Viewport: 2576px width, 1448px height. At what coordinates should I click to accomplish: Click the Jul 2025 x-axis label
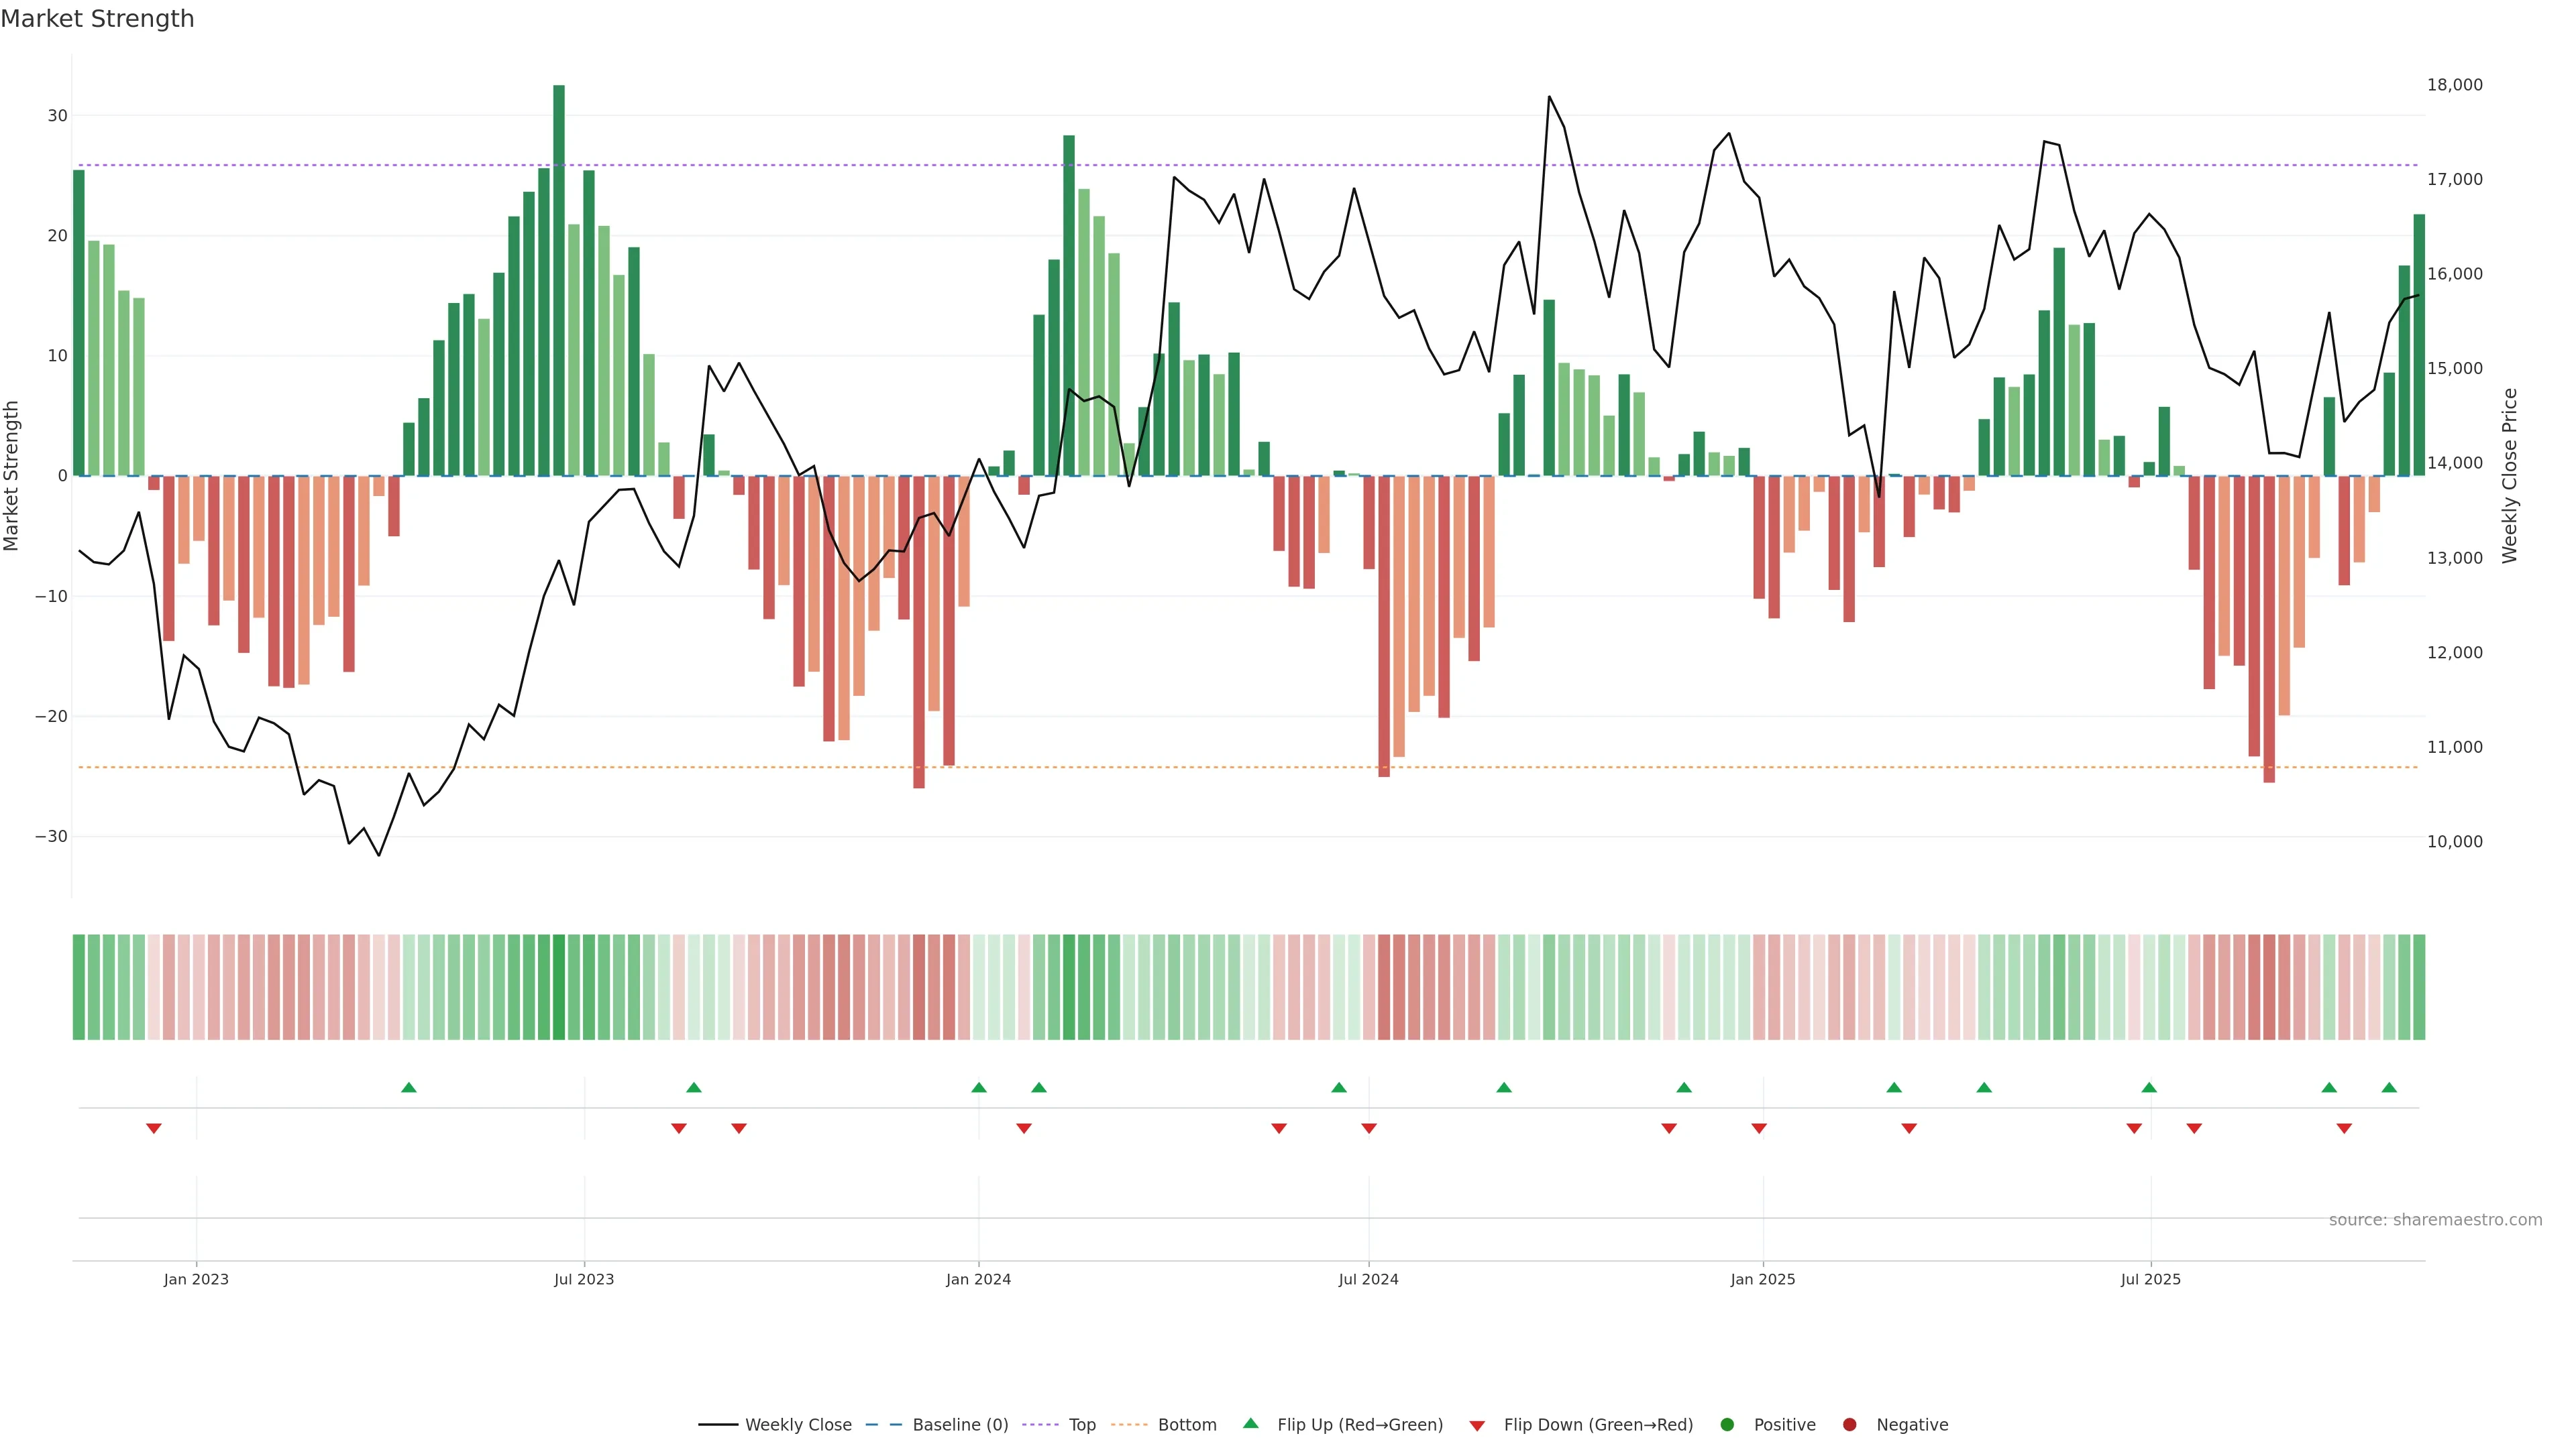pyautogui.click(x=2150, y=1279)
